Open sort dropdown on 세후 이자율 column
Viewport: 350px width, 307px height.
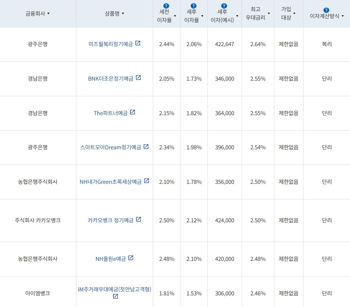[x=202, y=16]
